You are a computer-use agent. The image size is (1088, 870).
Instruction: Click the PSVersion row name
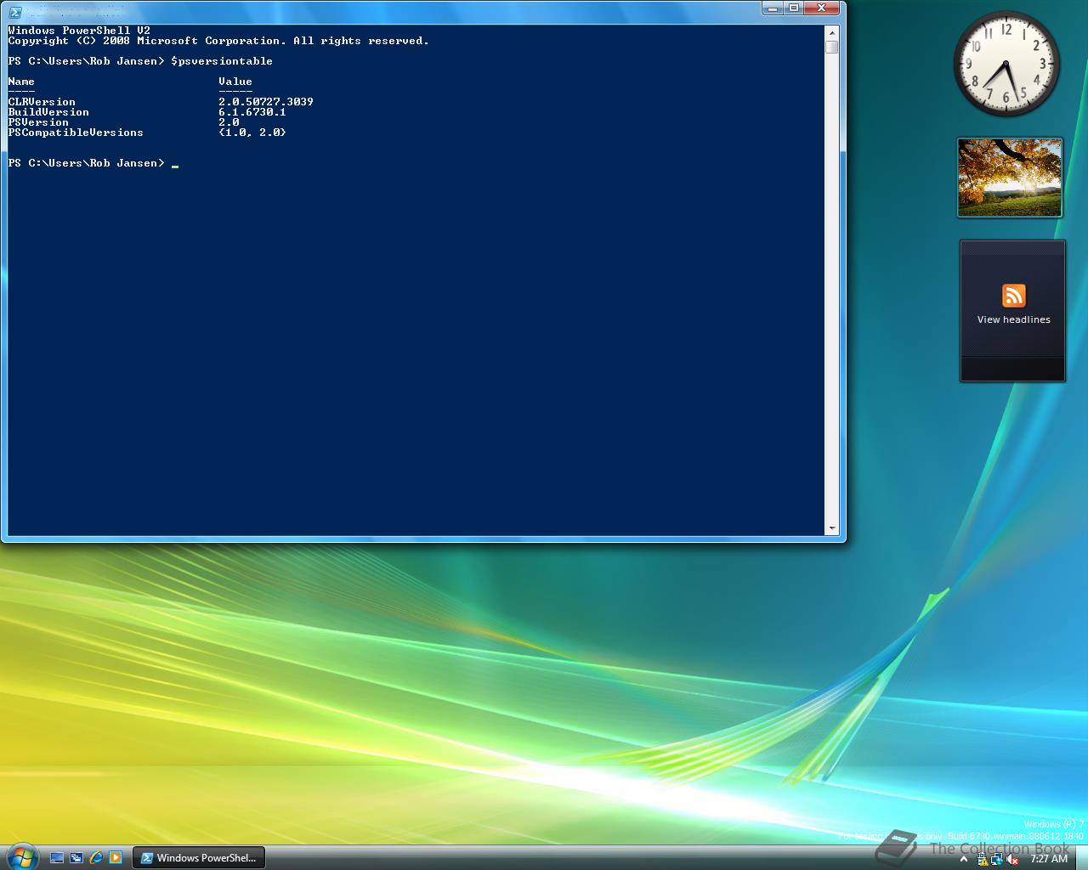[38, 122]
